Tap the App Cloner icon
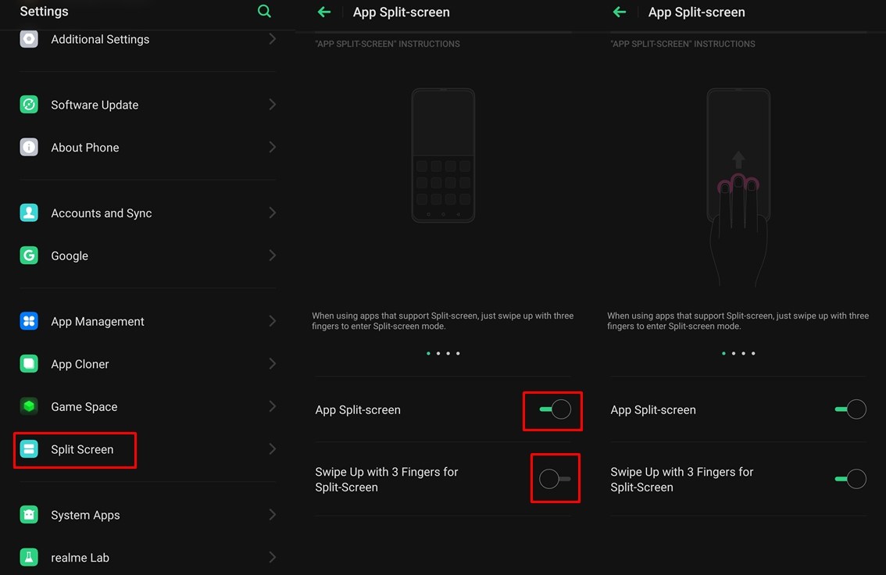The width and height of the screenshot is (886, 575). coord(29,364)
